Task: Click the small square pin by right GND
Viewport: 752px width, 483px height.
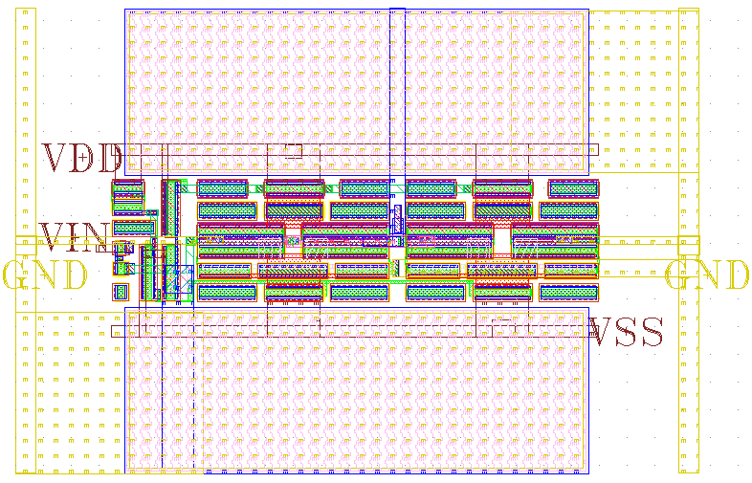Action: click(x=688, y=247)
